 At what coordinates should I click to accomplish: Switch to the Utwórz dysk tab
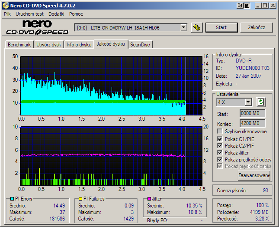tap(49, 45)
